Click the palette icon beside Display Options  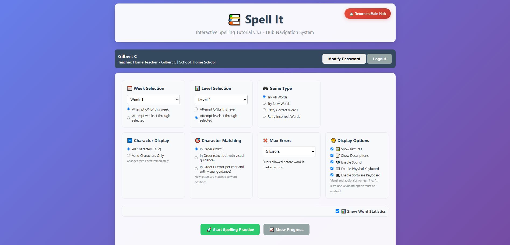tap(333, 141)
